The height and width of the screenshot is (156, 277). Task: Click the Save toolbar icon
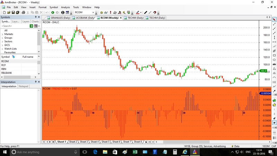point(13,12)
